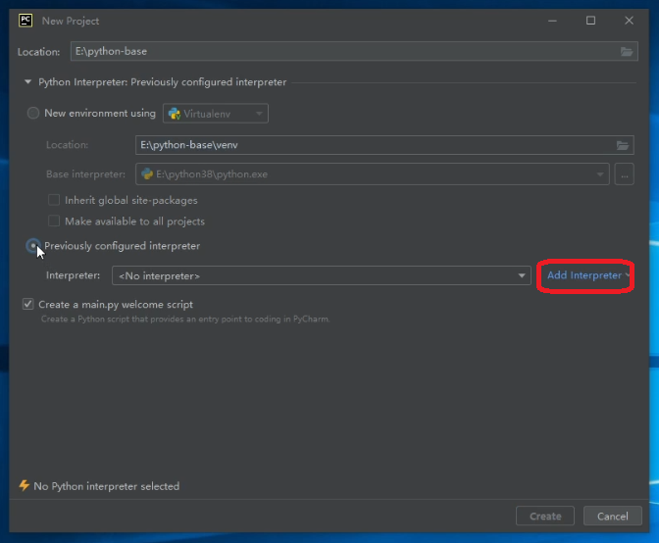Click the Cancel button
Screen dimensions: 659x543
612,517
